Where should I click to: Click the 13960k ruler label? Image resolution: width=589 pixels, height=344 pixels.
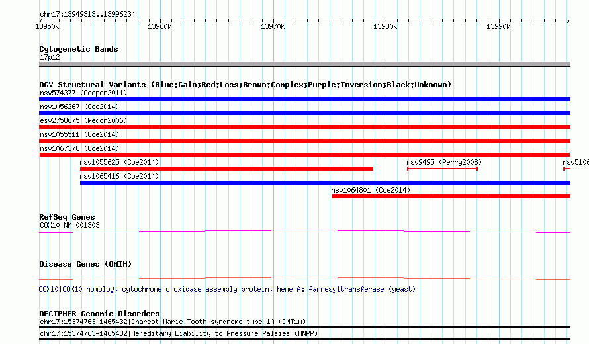(159, 26)
